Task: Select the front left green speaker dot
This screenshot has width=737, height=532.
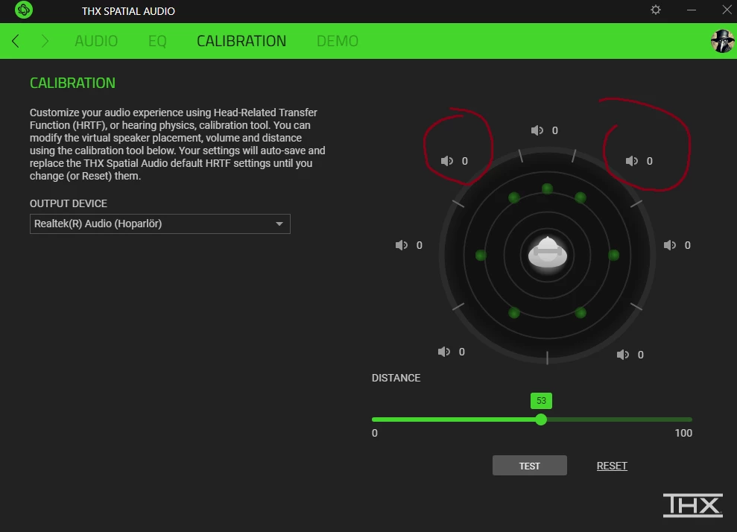Action: point(513,197)
